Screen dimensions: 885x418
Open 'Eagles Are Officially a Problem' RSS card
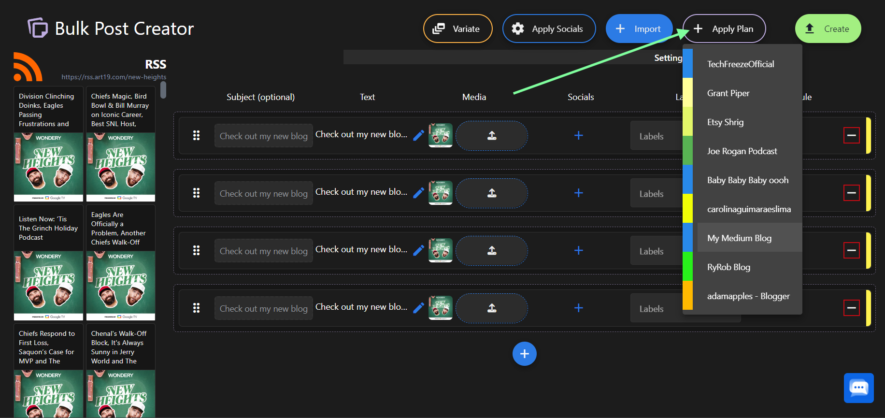tap(121, 262)
